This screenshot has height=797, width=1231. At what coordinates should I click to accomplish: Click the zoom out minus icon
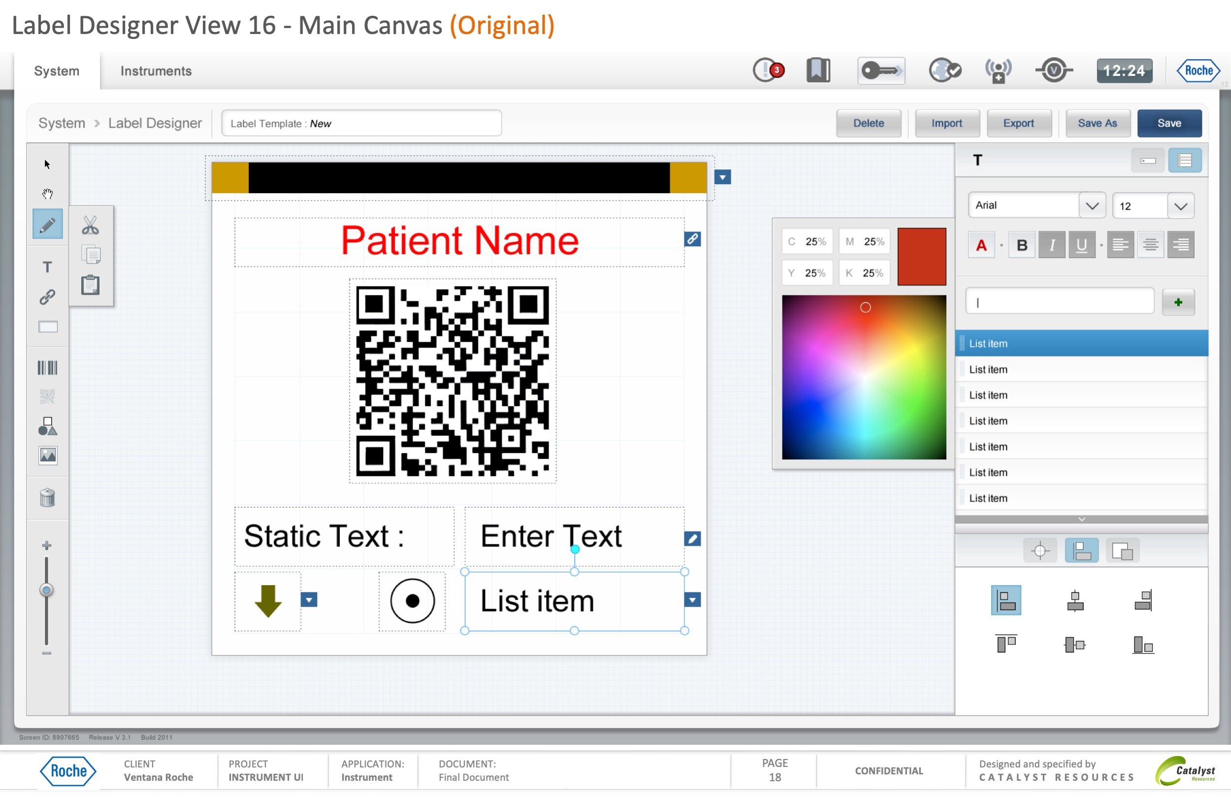(x=47, y=654)
